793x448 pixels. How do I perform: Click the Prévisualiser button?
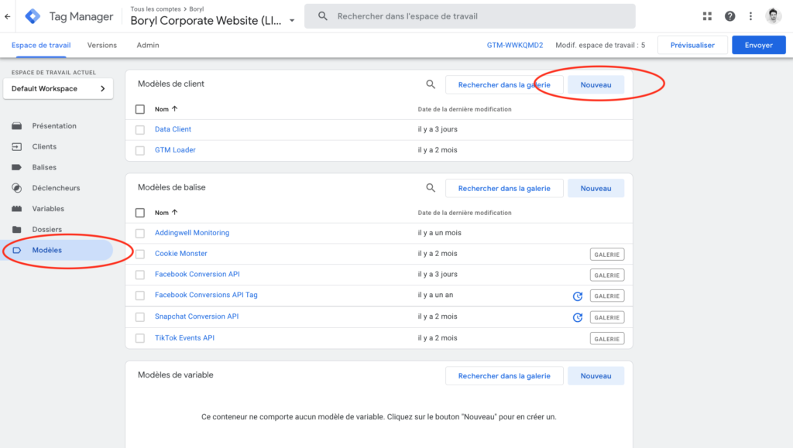692,45
